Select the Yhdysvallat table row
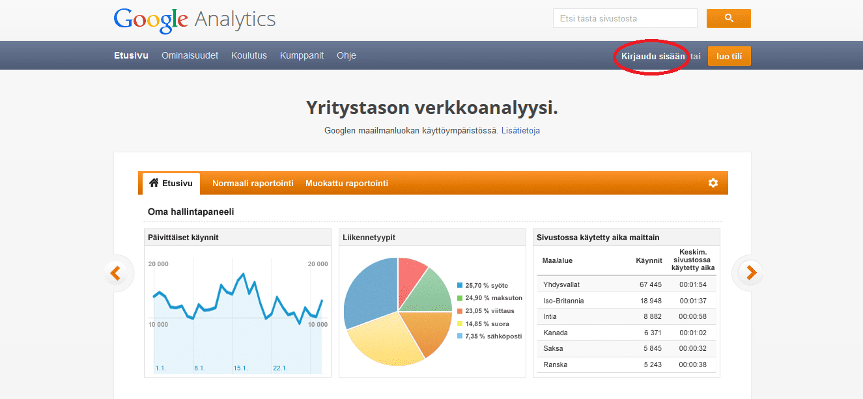 click(627, 284)
